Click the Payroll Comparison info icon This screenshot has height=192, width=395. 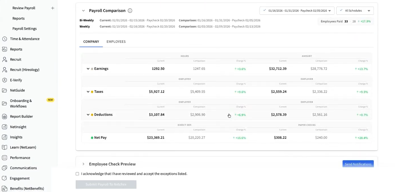(x=130, y=11)
